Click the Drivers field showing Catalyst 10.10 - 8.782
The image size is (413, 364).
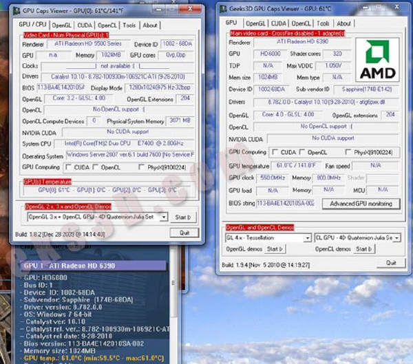coord(118,77)
